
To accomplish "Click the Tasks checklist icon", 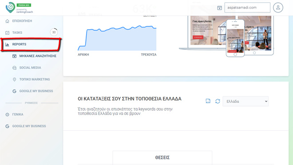I will (x=7, y=33).
